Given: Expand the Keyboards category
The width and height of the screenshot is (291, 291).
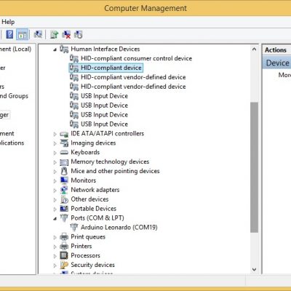Looking at the screenshot, I should [x=55, y=153].
